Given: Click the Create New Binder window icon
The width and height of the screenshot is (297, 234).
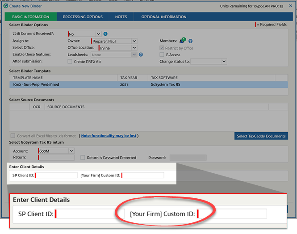Looking at the screenshot, I should coord(5,6).
